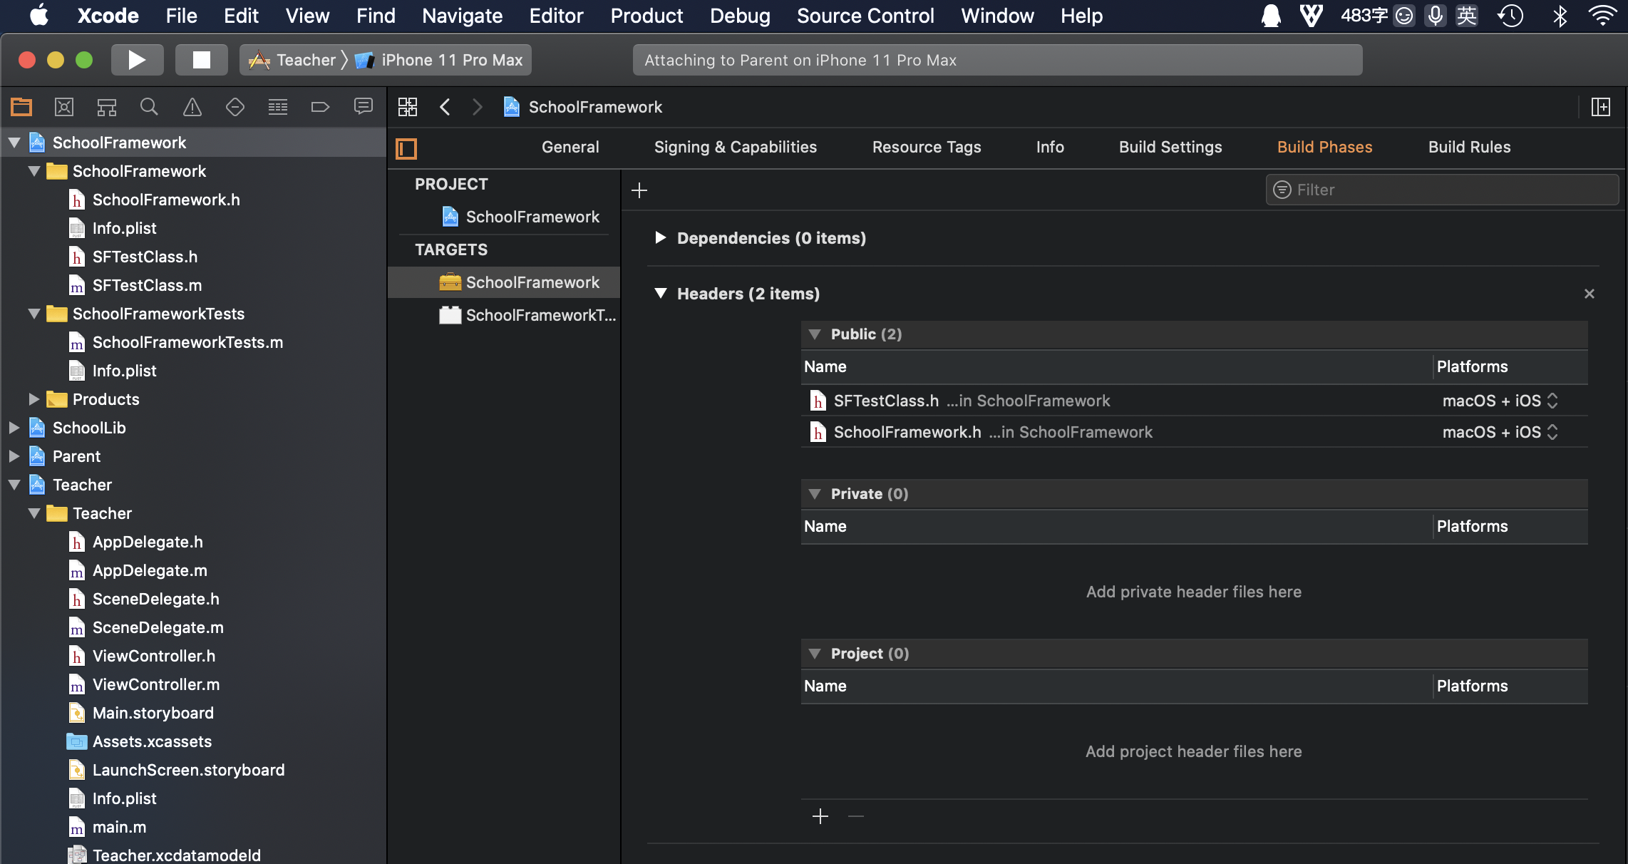The height and width of the screenshot is (864, 1628).
Task: Switch to the Build Settings tab
Action: [x=1170, y=147]
